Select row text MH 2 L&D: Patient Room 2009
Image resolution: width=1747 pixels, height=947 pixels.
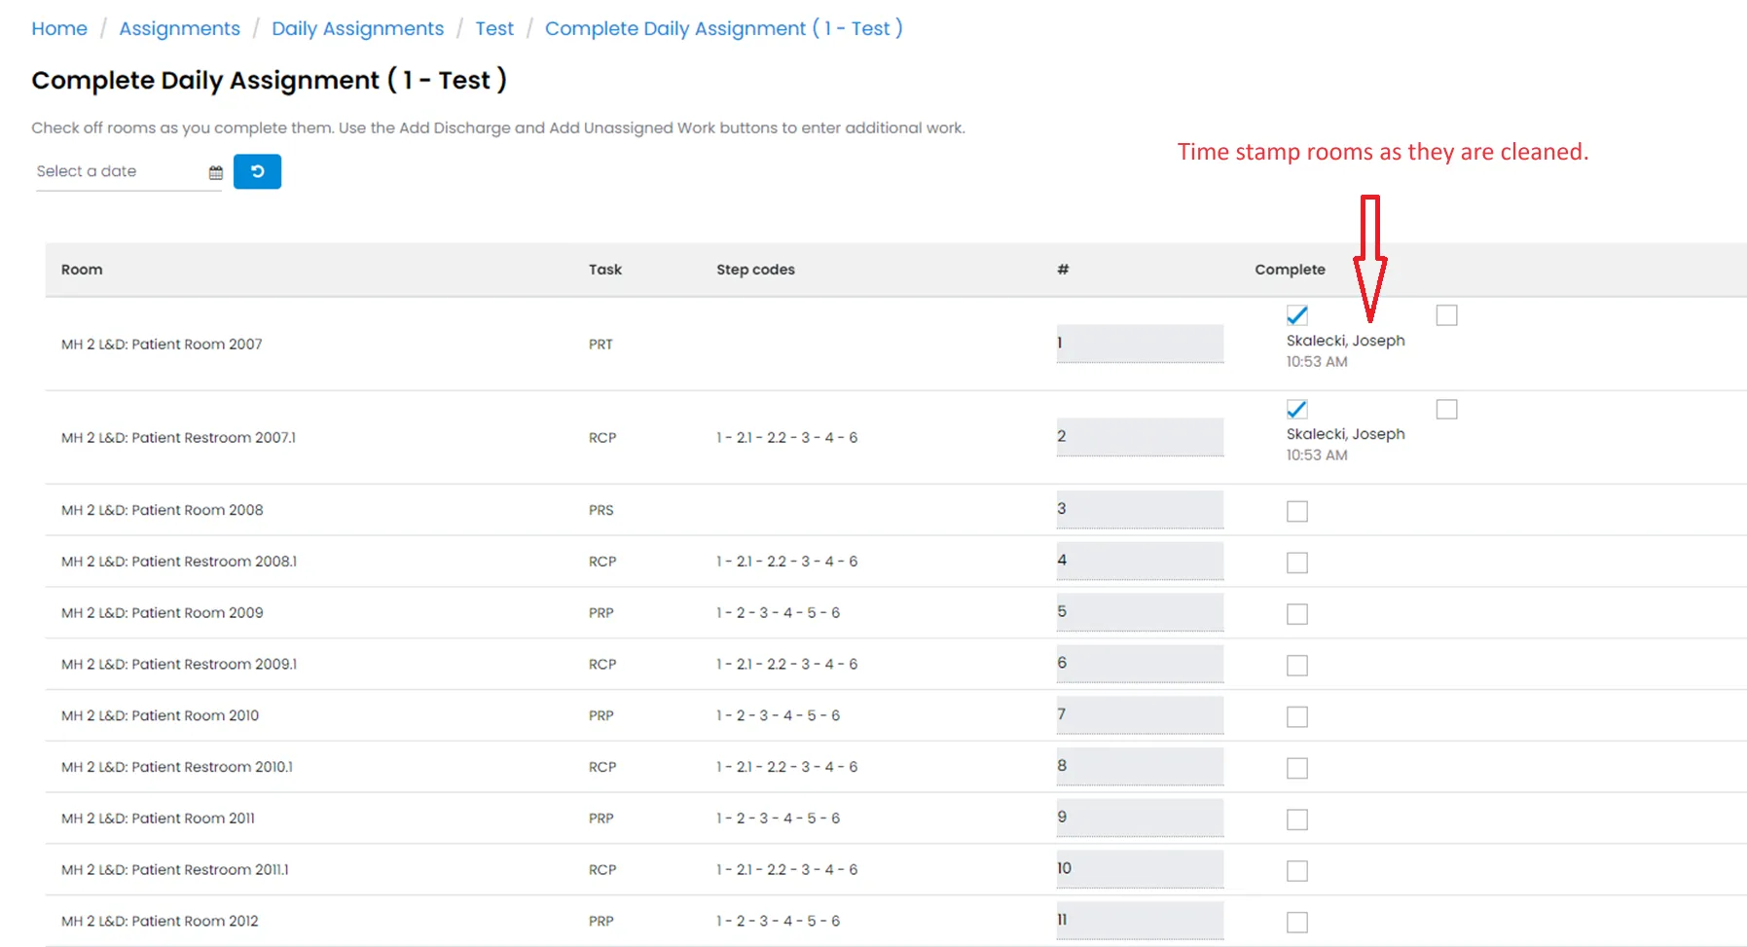pos(163,613)
